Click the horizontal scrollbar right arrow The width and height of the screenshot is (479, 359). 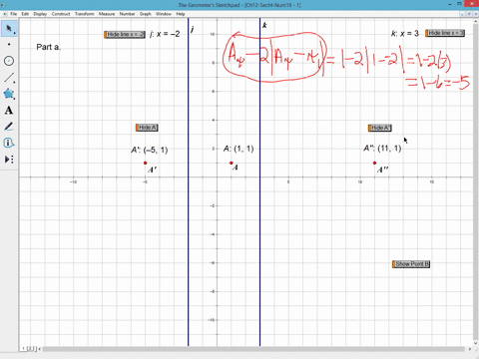pos(469,349)
